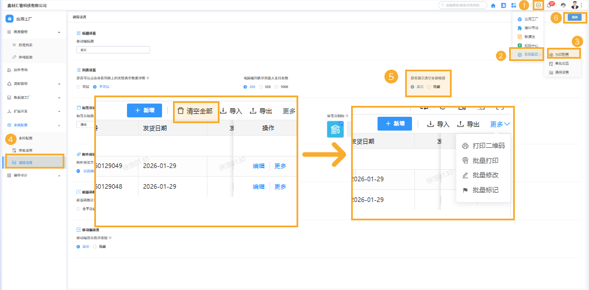Click 插件市场 puzzle icon in dropdown menu

point(519,28)
